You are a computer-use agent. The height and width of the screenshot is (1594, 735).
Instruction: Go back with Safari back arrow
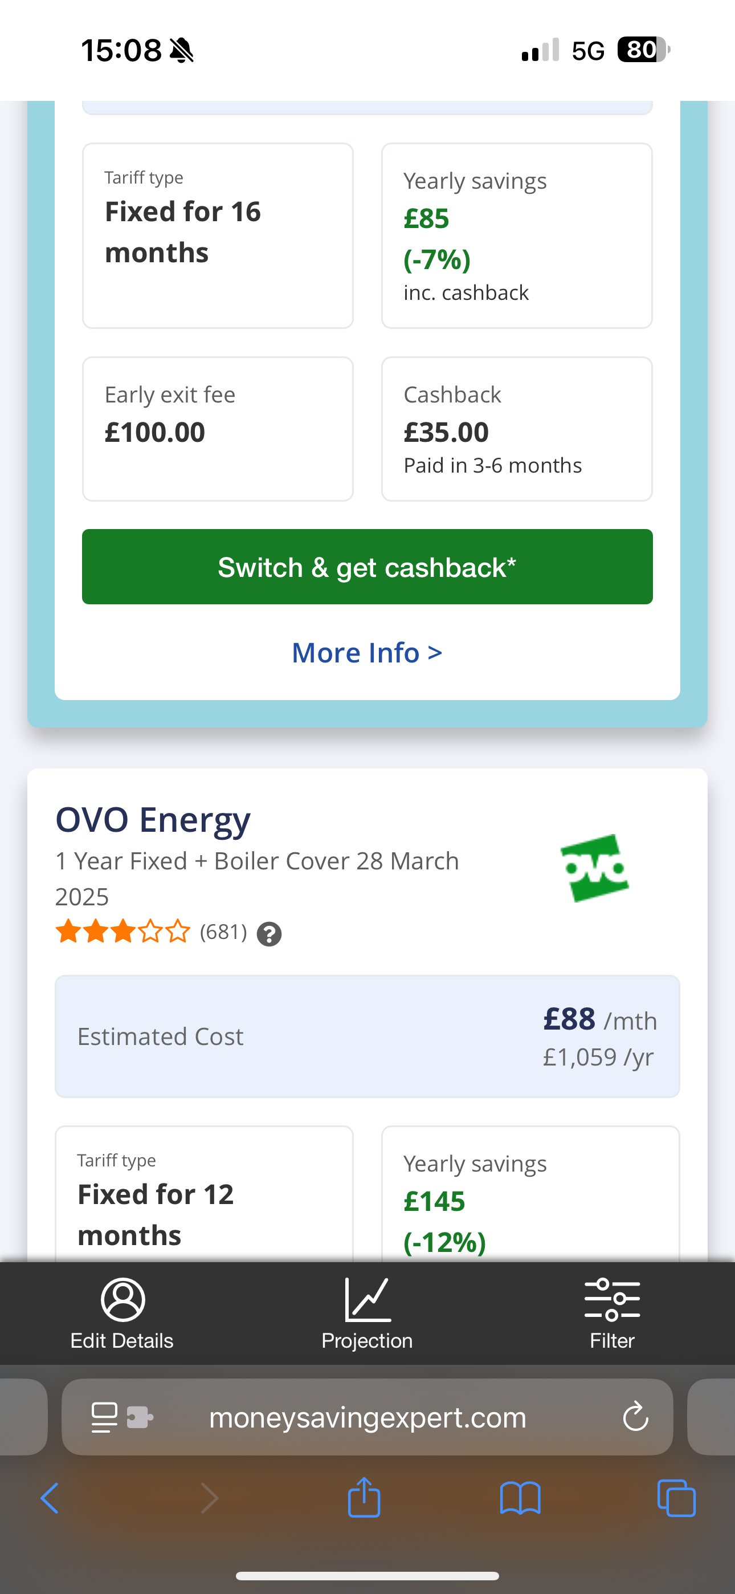(50, 1498)
